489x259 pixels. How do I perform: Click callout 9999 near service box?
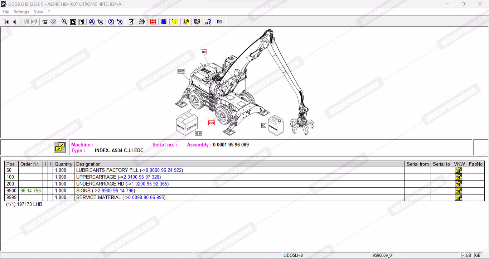pos(198,134)
